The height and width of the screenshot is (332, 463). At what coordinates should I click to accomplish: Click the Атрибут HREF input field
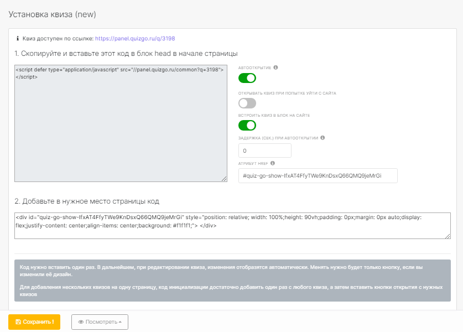coord(318,176)
